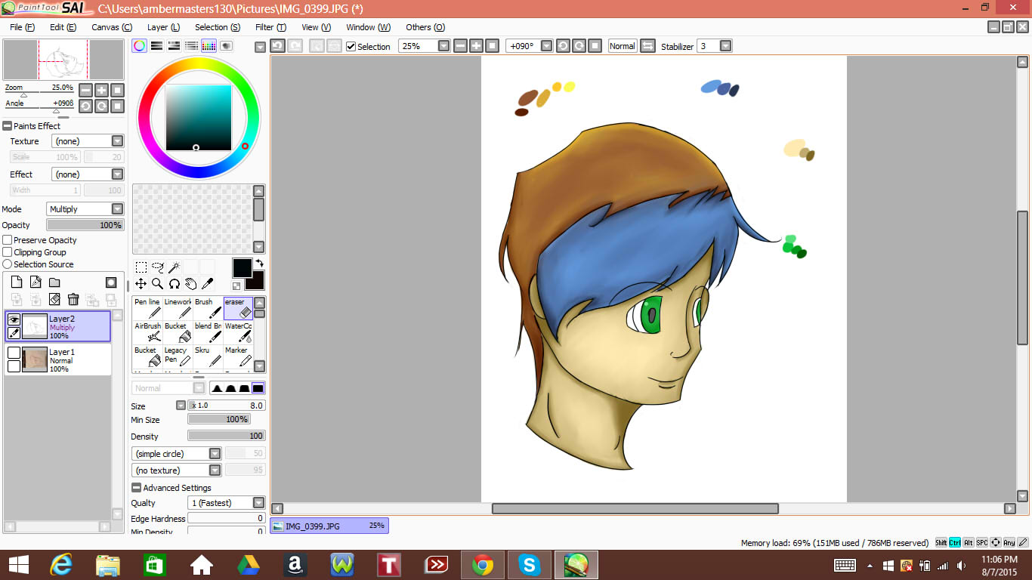Viewport: 1032px width, 580px height.
Task: Select the Lasso selection tool
Action: (157, 267)
